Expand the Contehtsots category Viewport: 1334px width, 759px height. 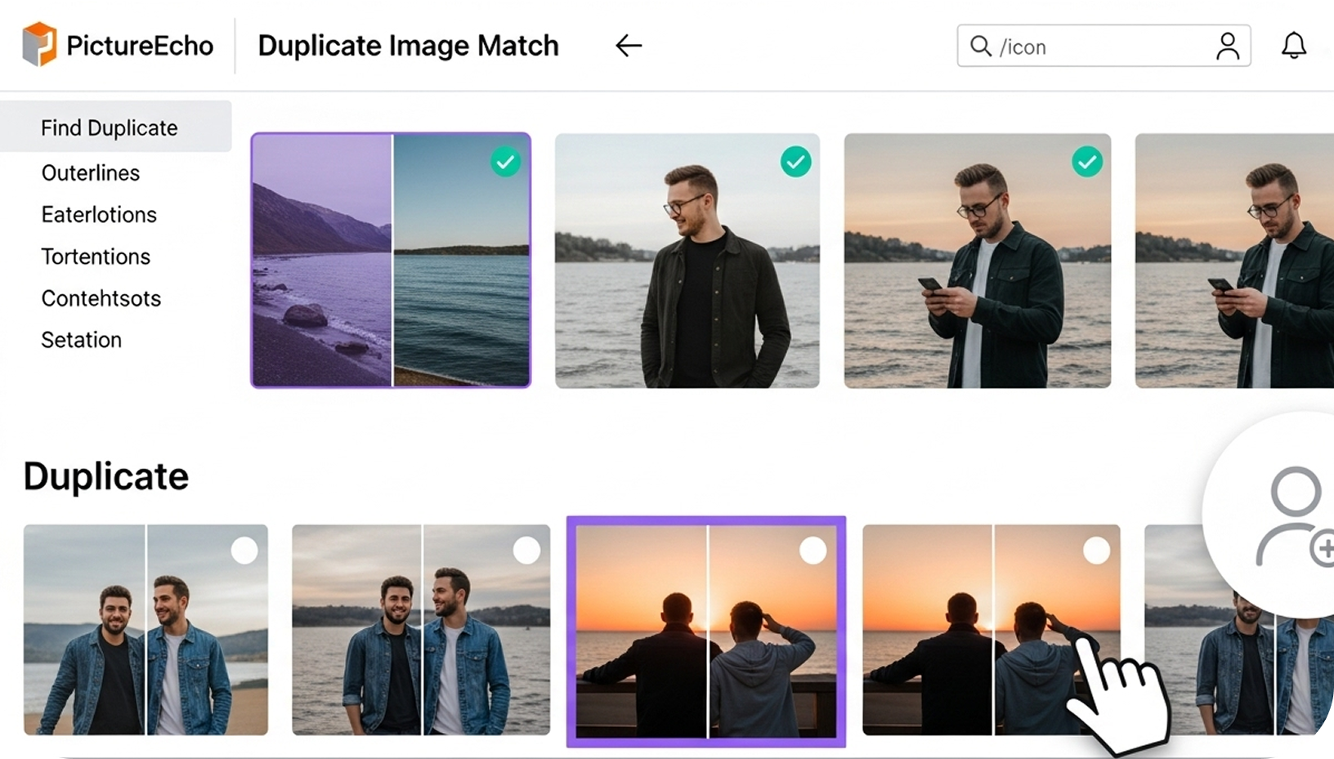[101, 298]
